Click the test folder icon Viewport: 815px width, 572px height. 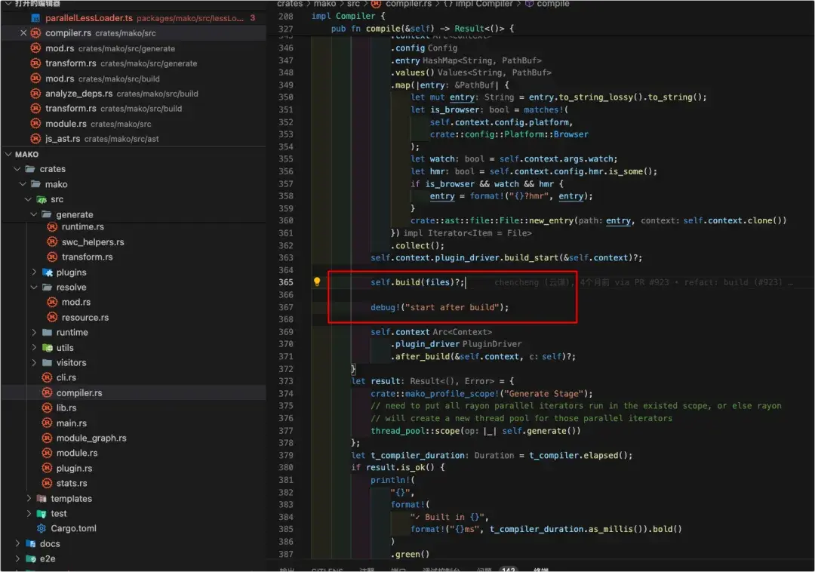(42, 514)
